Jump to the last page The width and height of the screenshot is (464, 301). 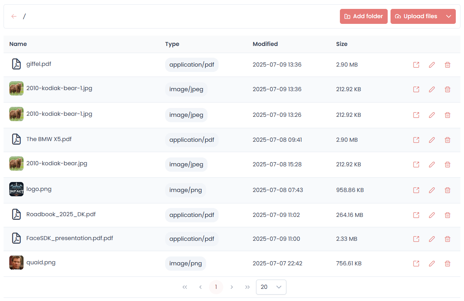pos(248,287)
